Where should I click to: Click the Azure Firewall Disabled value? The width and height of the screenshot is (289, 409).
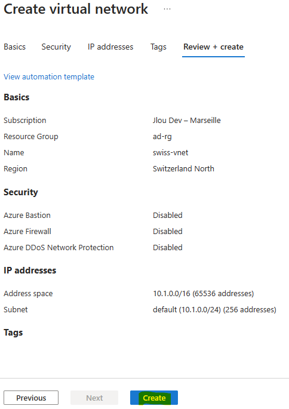(168, 231)
